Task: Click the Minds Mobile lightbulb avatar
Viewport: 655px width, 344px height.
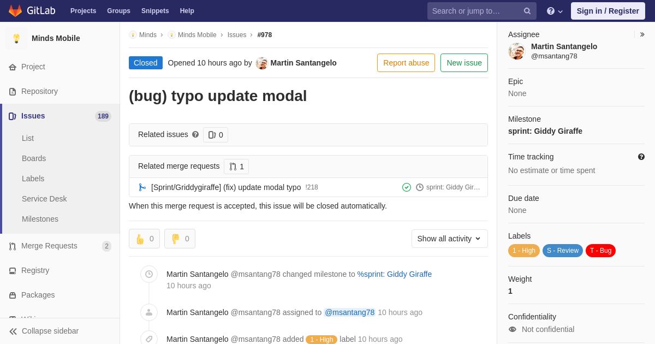Action: (16, 38)
